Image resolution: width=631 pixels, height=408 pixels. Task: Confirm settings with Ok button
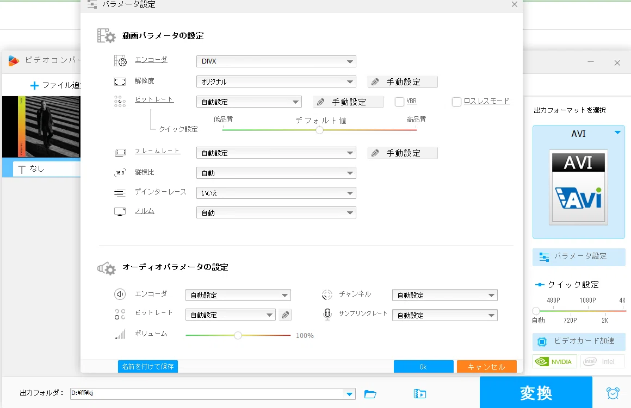423,366
